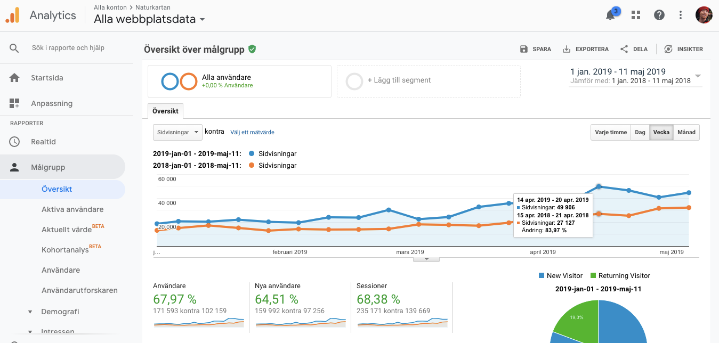Viewport: 719px width, 343px height.
Task: Click SPARA to save the report
Action: coord(536,49)
